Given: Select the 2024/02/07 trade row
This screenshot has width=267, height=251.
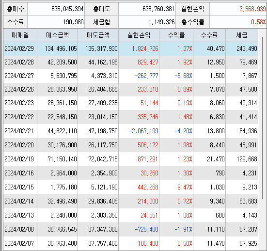Looking at the screenshot, I should pyautogui.click(x=131, y=243).
